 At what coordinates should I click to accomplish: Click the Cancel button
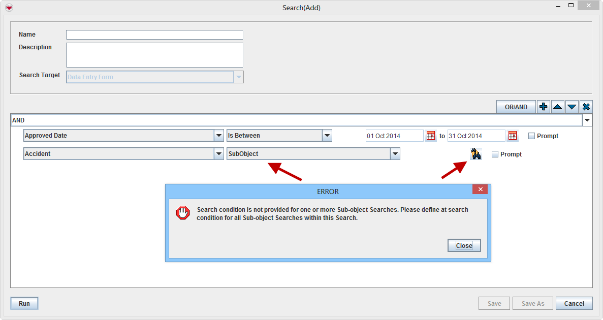(x=574, y=303)
